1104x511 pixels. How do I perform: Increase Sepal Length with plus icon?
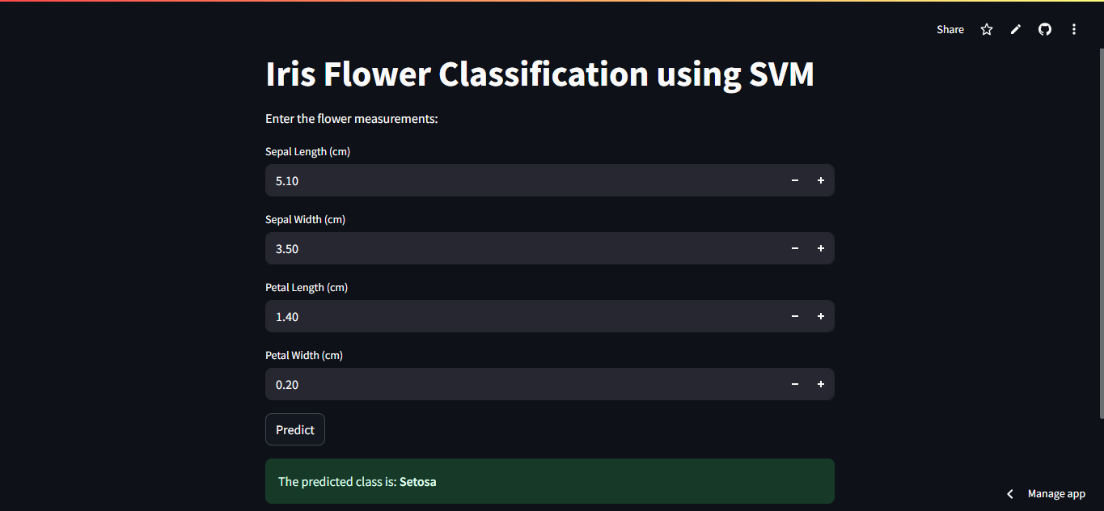[x=821, y=180]
